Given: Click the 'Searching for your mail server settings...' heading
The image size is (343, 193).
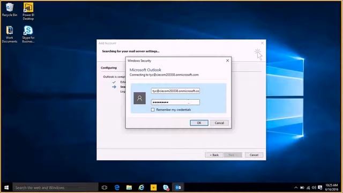Looking at the screenshot, I should point(131,51).
